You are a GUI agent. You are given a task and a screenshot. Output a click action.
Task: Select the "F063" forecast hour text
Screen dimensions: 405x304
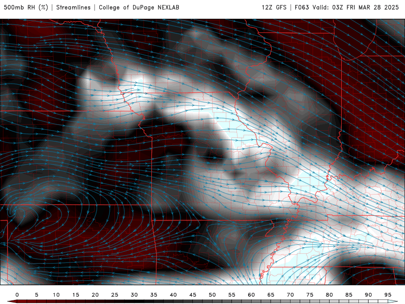302,7
